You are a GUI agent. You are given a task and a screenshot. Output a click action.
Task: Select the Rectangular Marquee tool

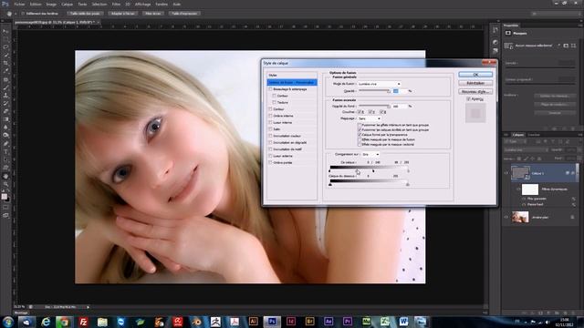tap(5, 39)
